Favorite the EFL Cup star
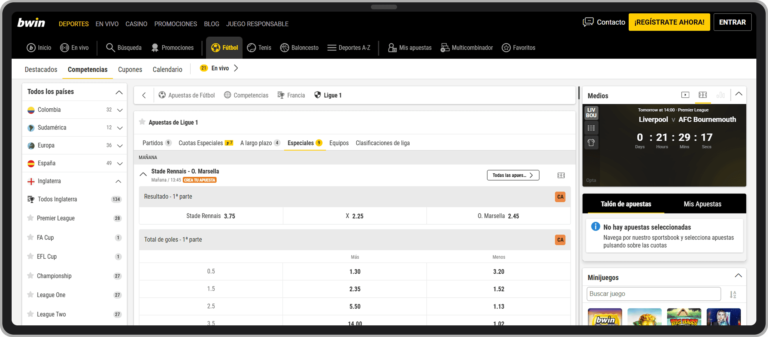This screenshot has height=337, width=768. tap(30, 256)
